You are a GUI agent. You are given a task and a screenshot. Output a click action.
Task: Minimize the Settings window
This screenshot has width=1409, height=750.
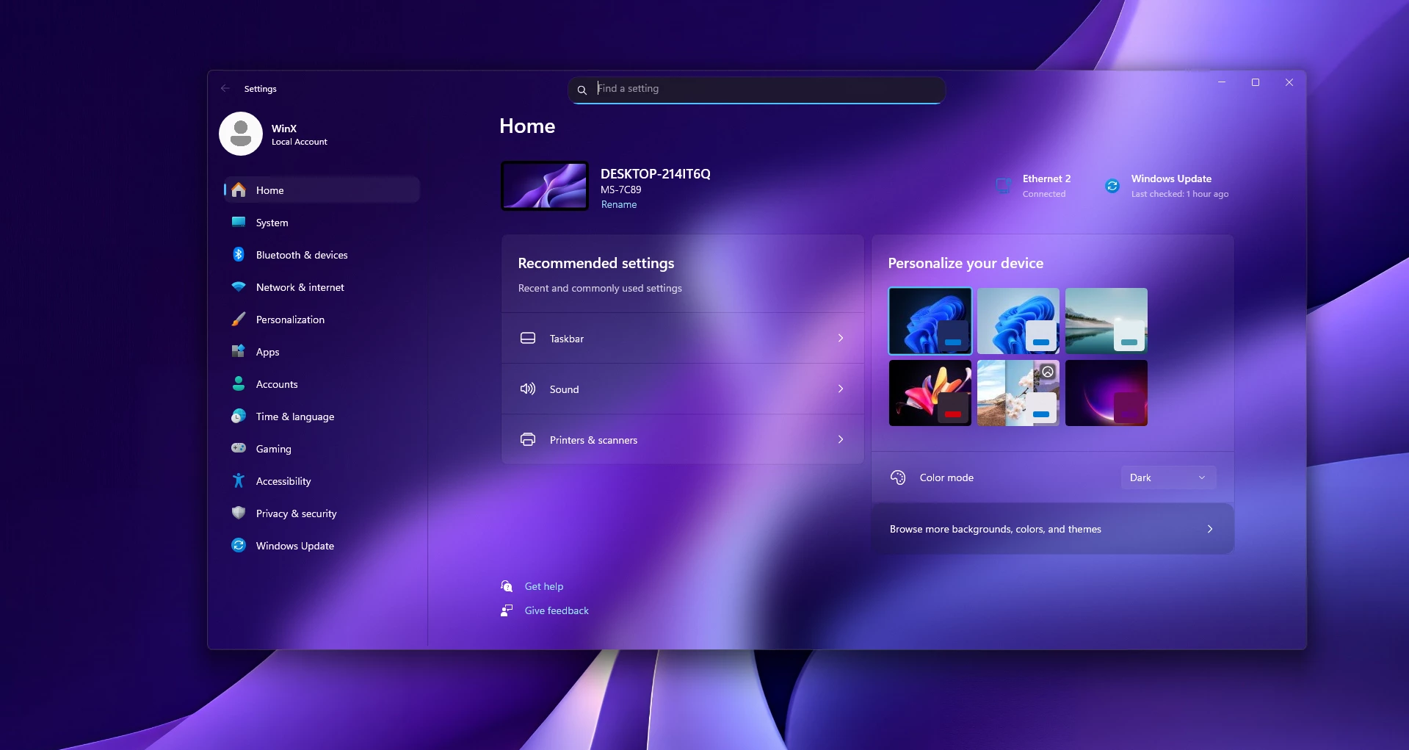[x=1222, y=82]
